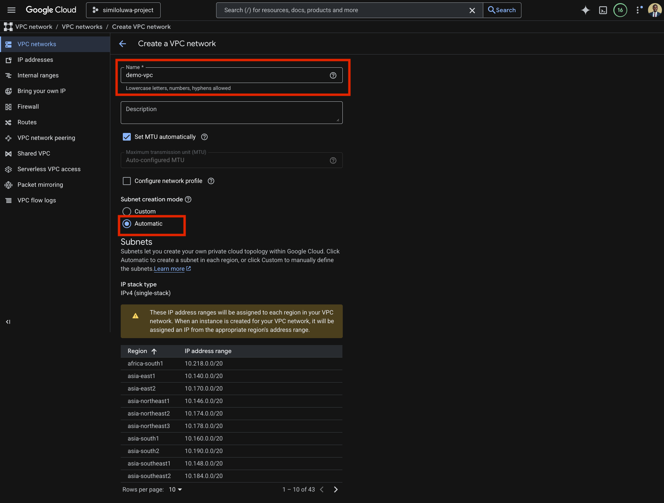664x503 pixels.
Task: Activate Cloud Shell terminal icon
Action: (603, 10)
